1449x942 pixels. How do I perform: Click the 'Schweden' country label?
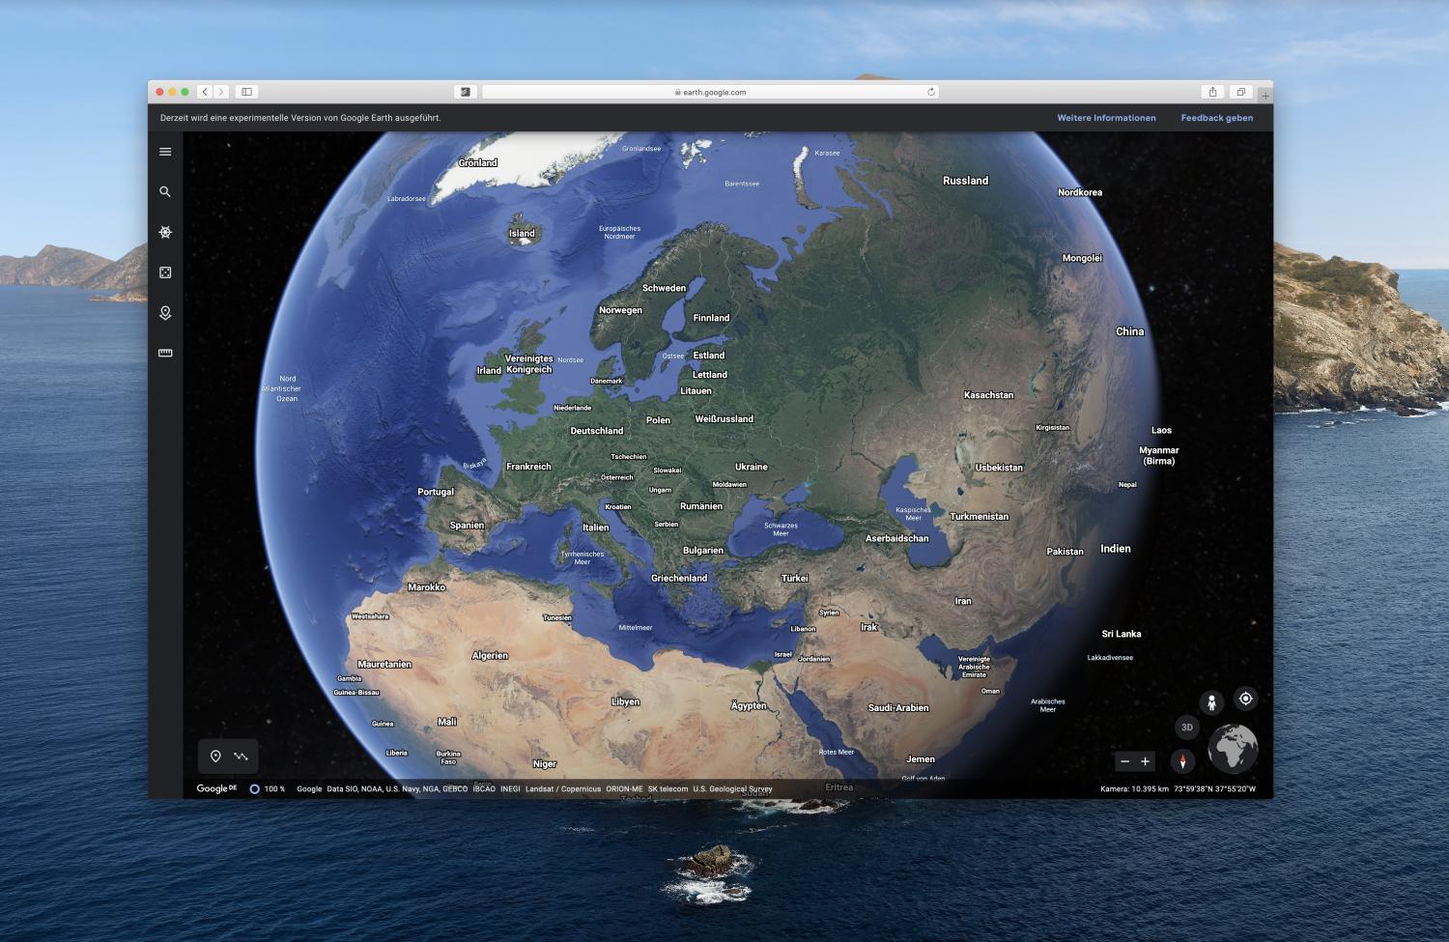pyautogui.click(x=664, y=288)
